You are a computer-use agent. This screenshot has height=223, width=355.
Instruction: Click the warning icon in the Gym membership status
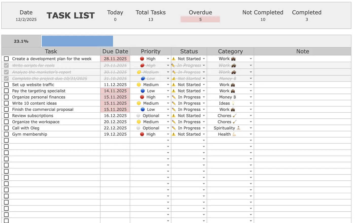(x=174, y=134)
